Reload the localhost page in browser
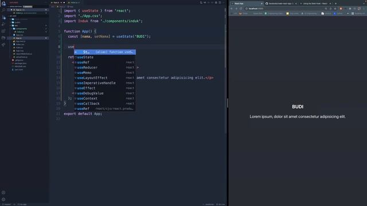The width and height of the screenshot is (367, 206). (241, 9)
